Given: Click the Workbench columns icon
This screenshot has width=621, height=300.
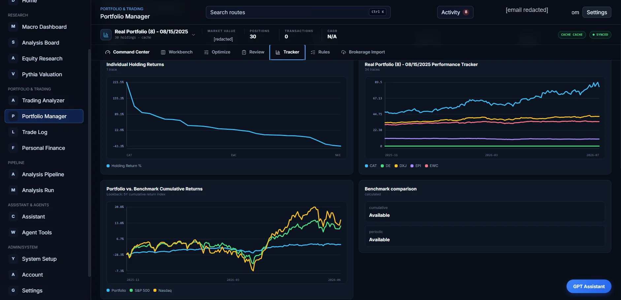Looking at the screenshot, I should coord(163,52).
